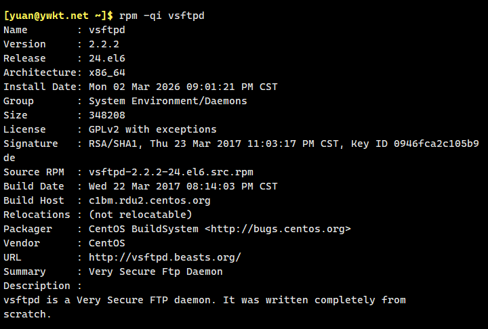Click the http://vsftpd.beasts.org/ URL
The image size is (488, 329).
tap(165, 257)
